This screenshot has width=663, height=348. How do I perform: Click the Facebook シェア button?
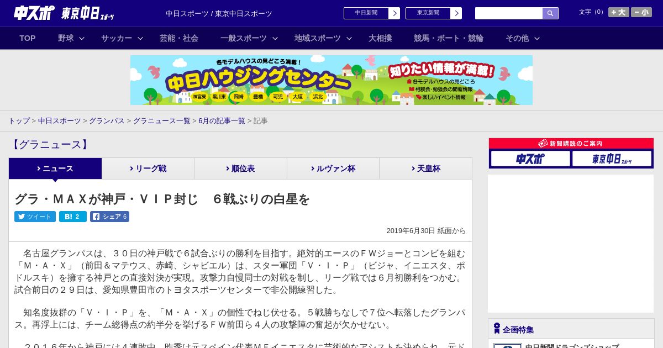(109, 217)
